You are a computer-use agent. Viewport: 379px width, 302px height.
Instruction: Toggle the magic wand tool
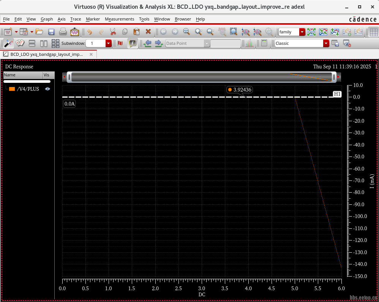8,43
